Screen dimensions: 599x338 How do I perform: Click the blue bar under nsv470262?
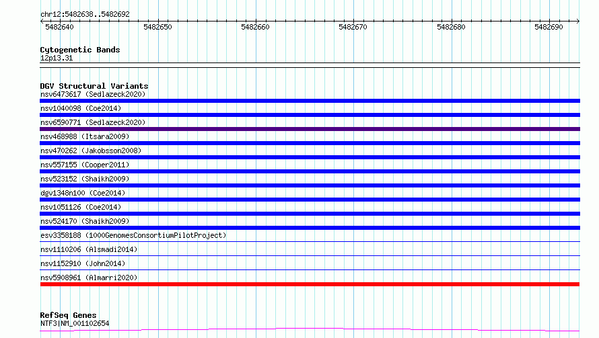310,157
